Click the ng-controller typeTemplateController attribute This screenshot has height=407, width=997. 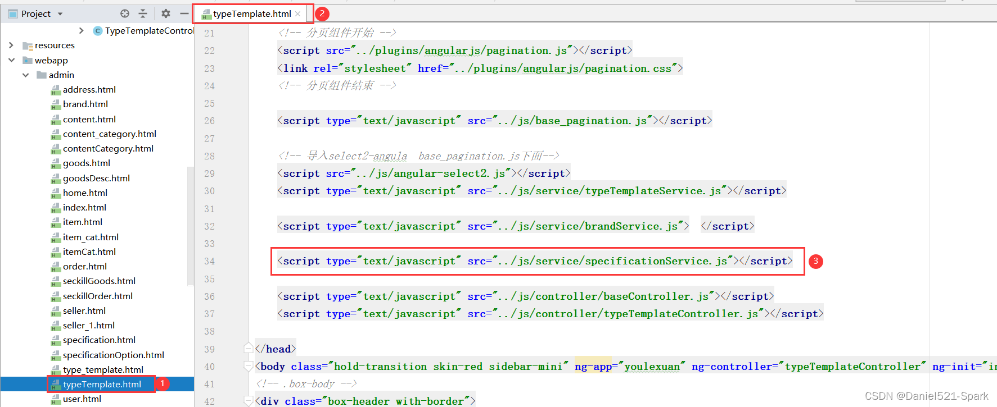point(809,367)
